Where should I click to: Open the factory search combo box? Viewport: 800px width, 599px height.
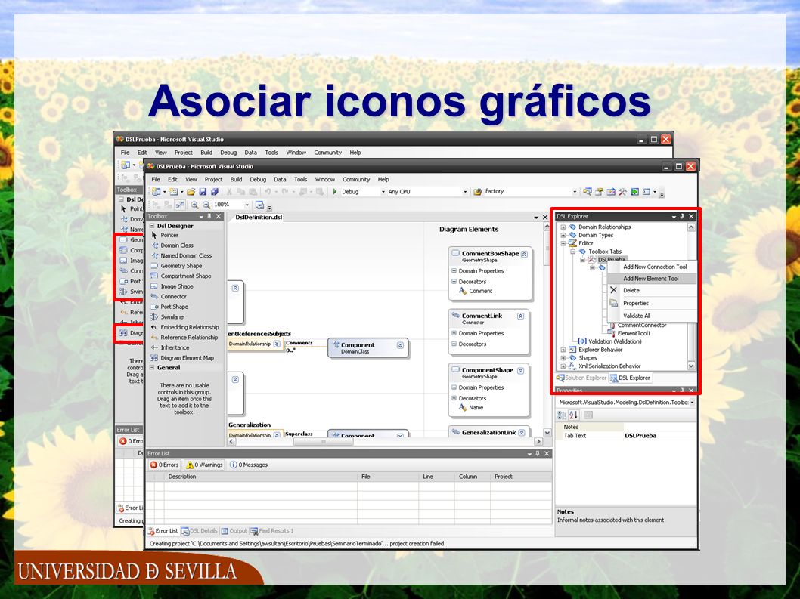tap(575, 192)
